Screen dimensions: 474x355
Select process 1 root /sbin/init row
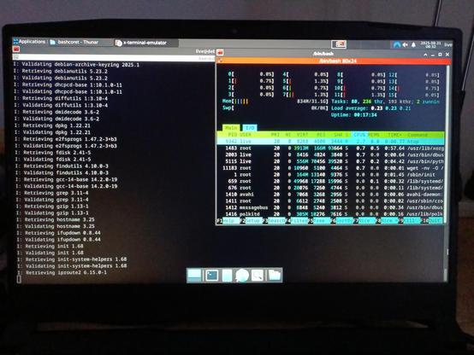tap(330, 175)
